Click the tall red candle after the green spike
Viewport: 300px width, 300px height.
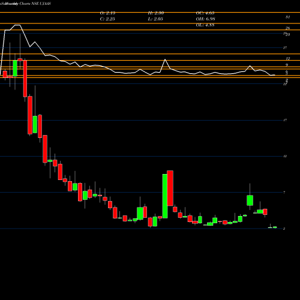coord(170,188)
